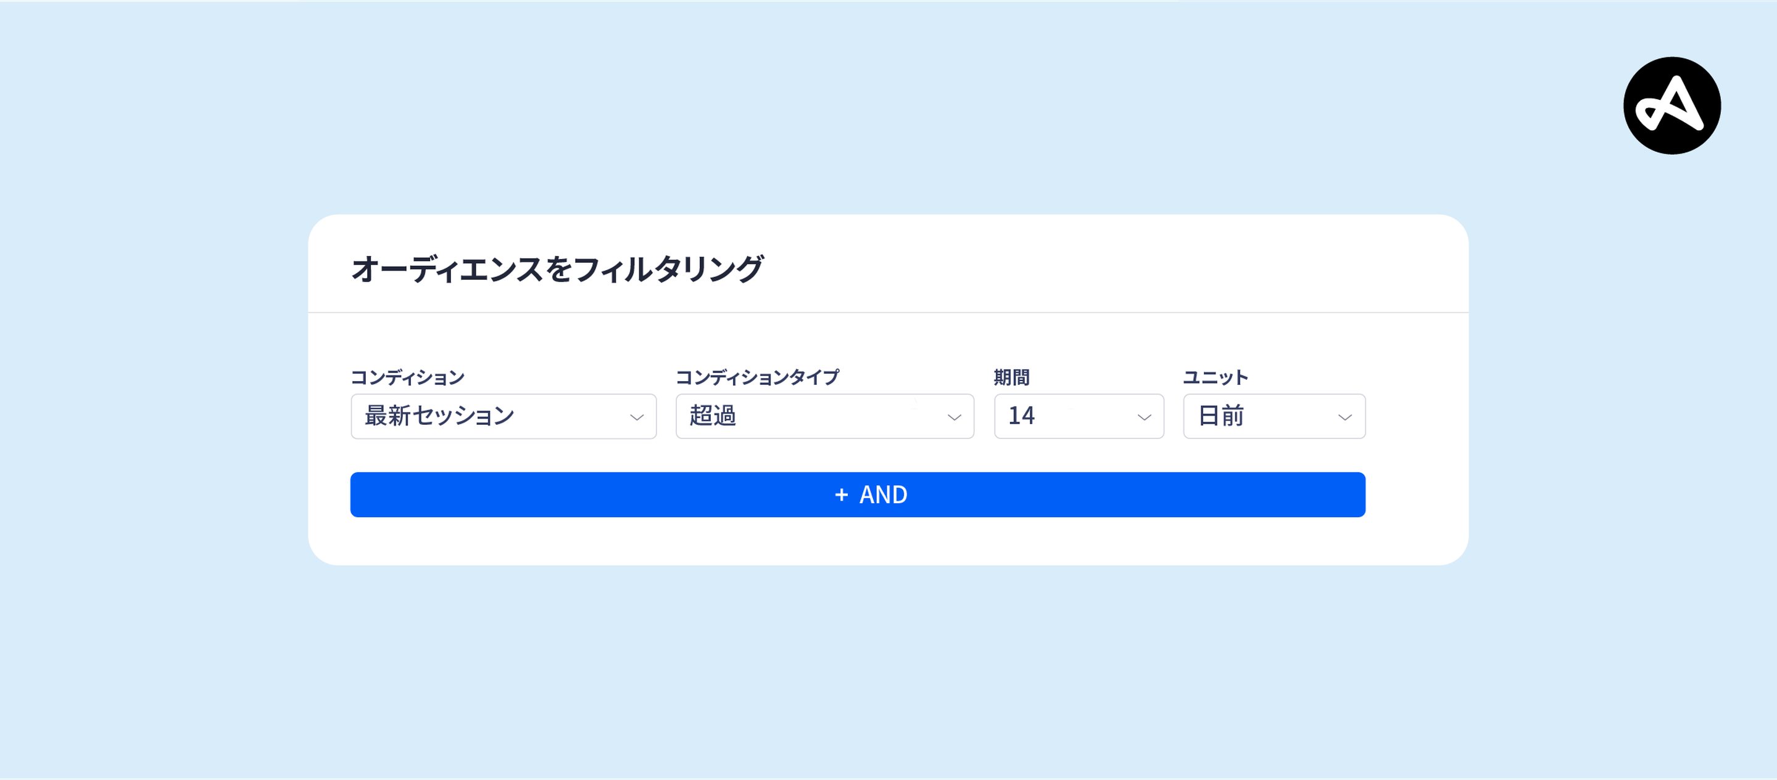Expand the 日前 unit dropdown

[x=1274, y=417]
